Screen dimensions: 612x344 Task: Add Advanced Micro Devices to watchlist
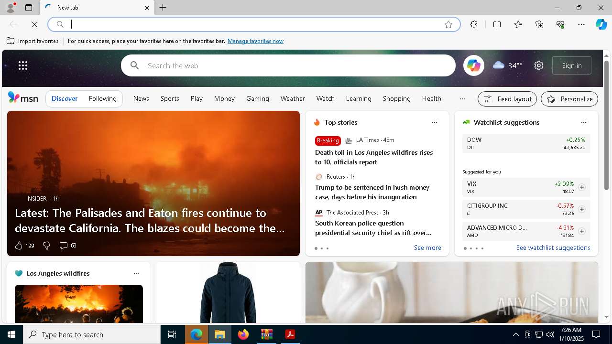pos(581,231)
